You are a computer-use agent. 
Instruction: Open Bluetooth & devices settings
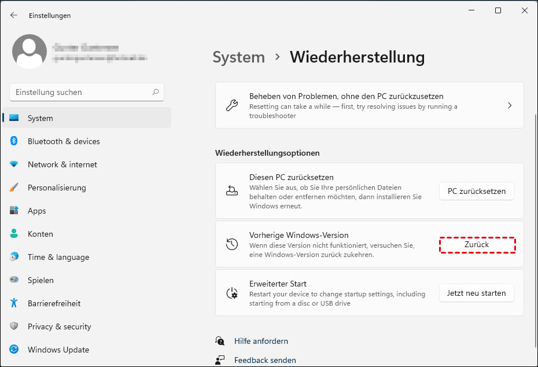[x=87, y=141]
